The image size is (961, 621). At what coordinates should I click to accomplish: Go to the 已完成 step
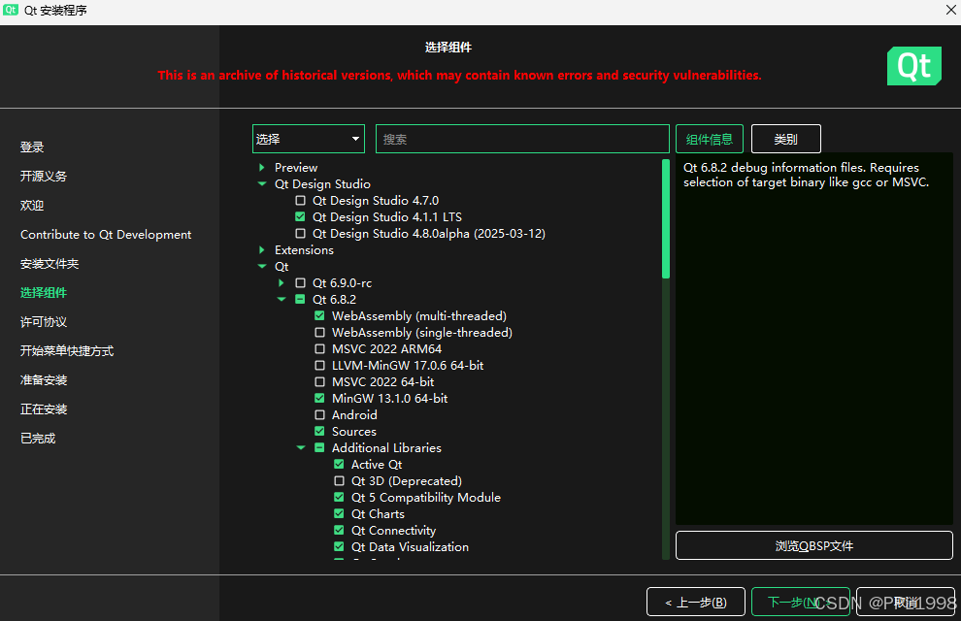[38, 438]
